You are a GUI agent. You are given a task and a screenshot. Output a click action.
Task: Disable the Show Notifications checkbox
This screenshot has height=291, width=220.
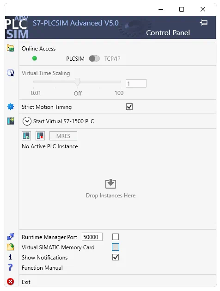(116, 257)
